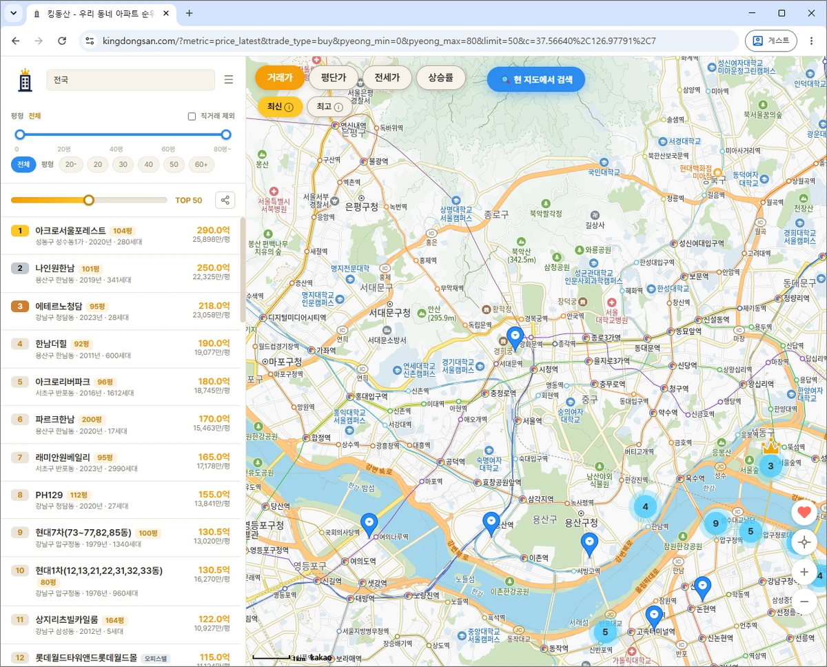Viewport: 827px width, 667px height.
Task: Select the 평단가 metric tab
Action: pyautogui.click(x=333, y=78)
